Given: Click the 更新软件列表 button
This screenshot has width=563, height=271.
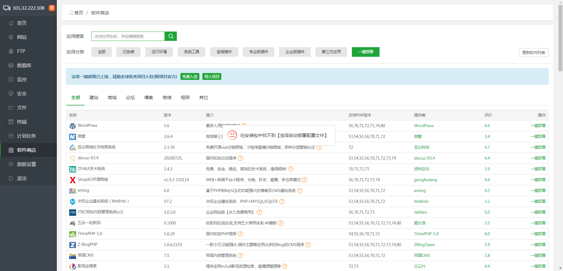Looking at the screenshot, I should (534, 53).
